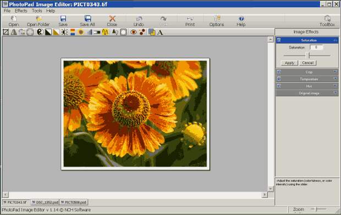Toggle the Hue effect's left icon
Screen dimensions: 341x215
point(279,86)
